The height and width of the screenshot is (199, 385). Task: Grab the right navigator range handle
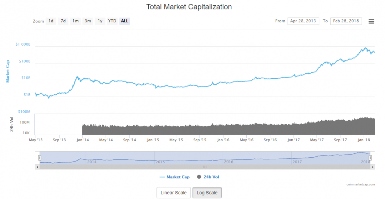click(x=370, y=158)
